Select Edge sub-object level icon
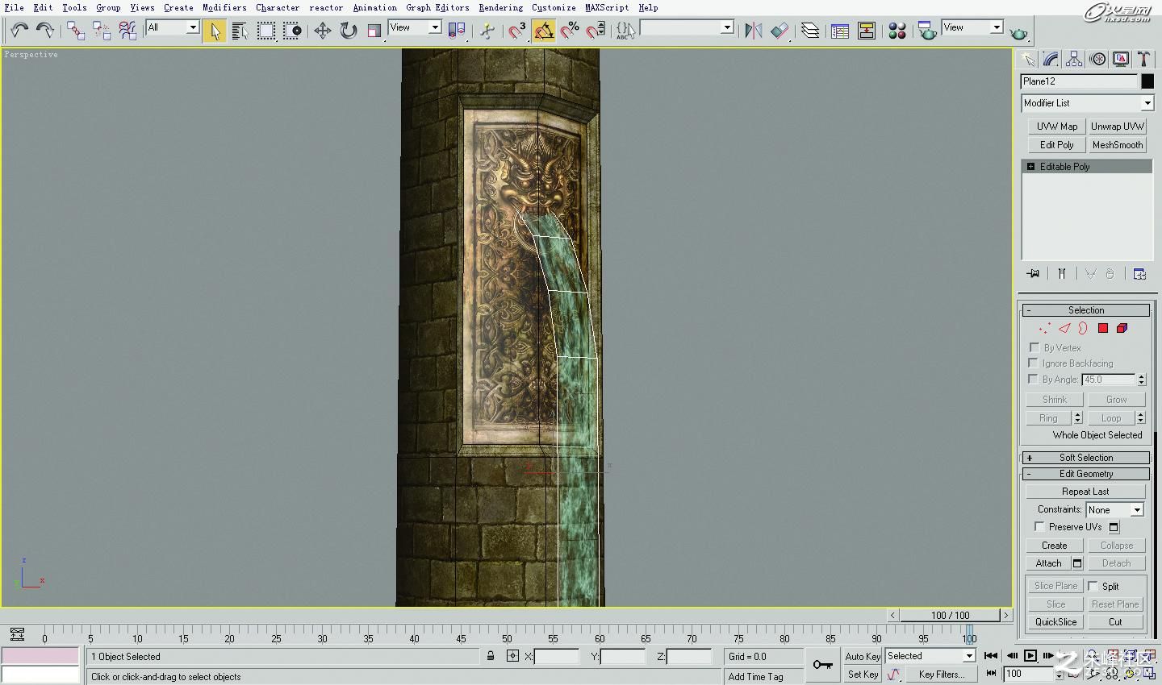 click(x=1064, y=328)
